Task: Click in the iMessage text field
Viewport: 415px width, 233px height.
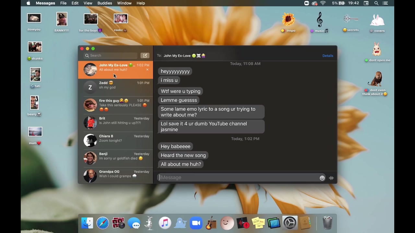Action: point(238,178)
